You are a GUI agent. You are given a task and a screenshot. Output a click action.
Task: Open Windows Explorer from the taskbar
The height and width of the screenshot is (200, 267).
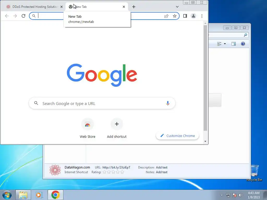coord(23,195)
